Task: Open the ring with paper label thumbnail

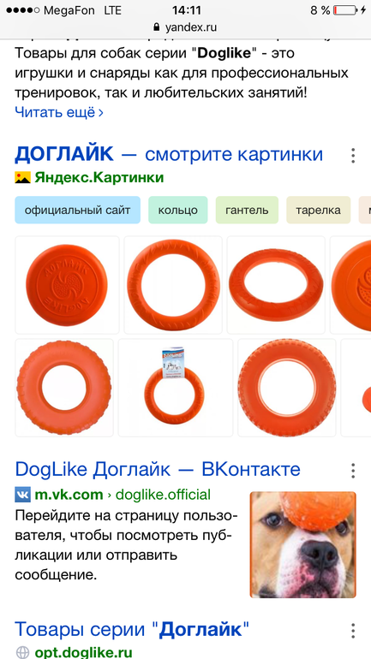Action: coord(176,388)
